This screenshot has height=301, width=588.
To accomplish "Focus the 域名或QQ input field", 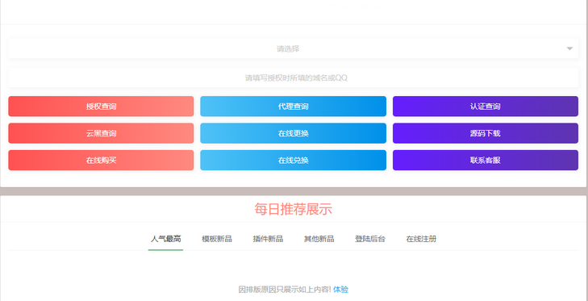I will [x=293, y=77].
